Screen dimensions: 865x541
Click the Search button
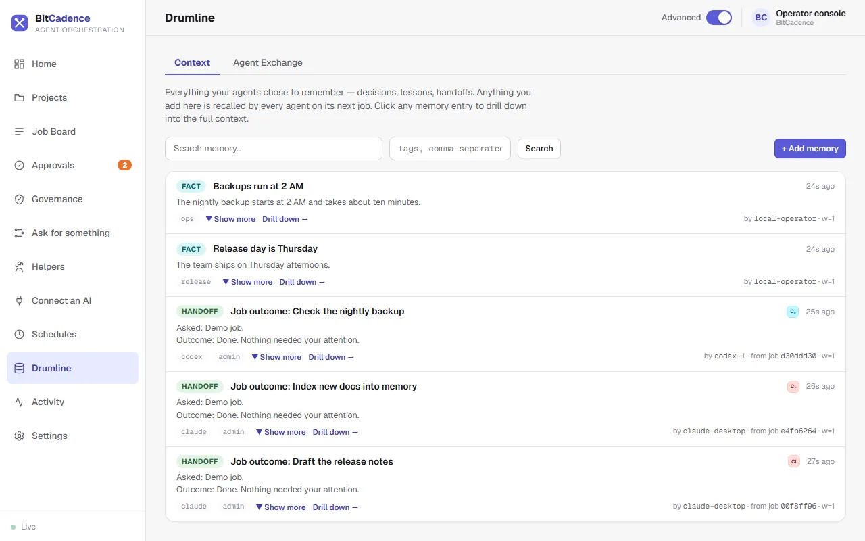pyautogui.click(x=539, y=148)
